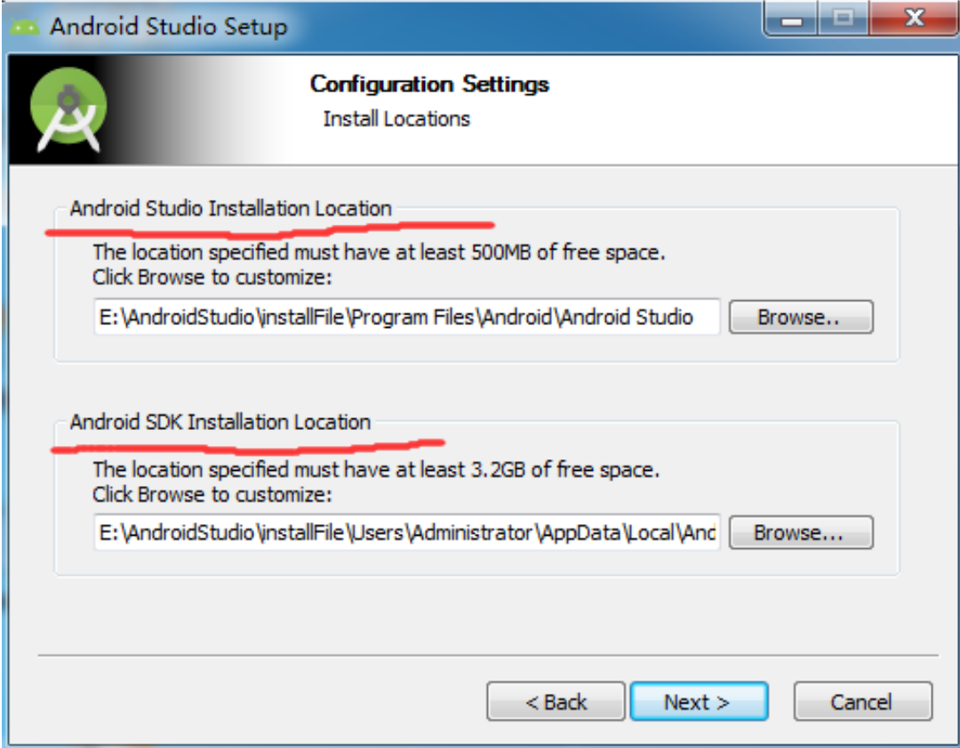Go Back to previous setup page
960x748 pixels.
coord(556,702)
